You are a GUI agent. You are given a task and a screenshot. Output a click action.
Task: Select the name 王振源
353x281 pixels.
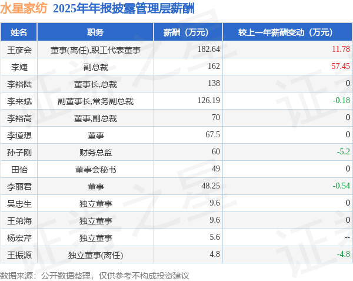[x=19, y=255]
